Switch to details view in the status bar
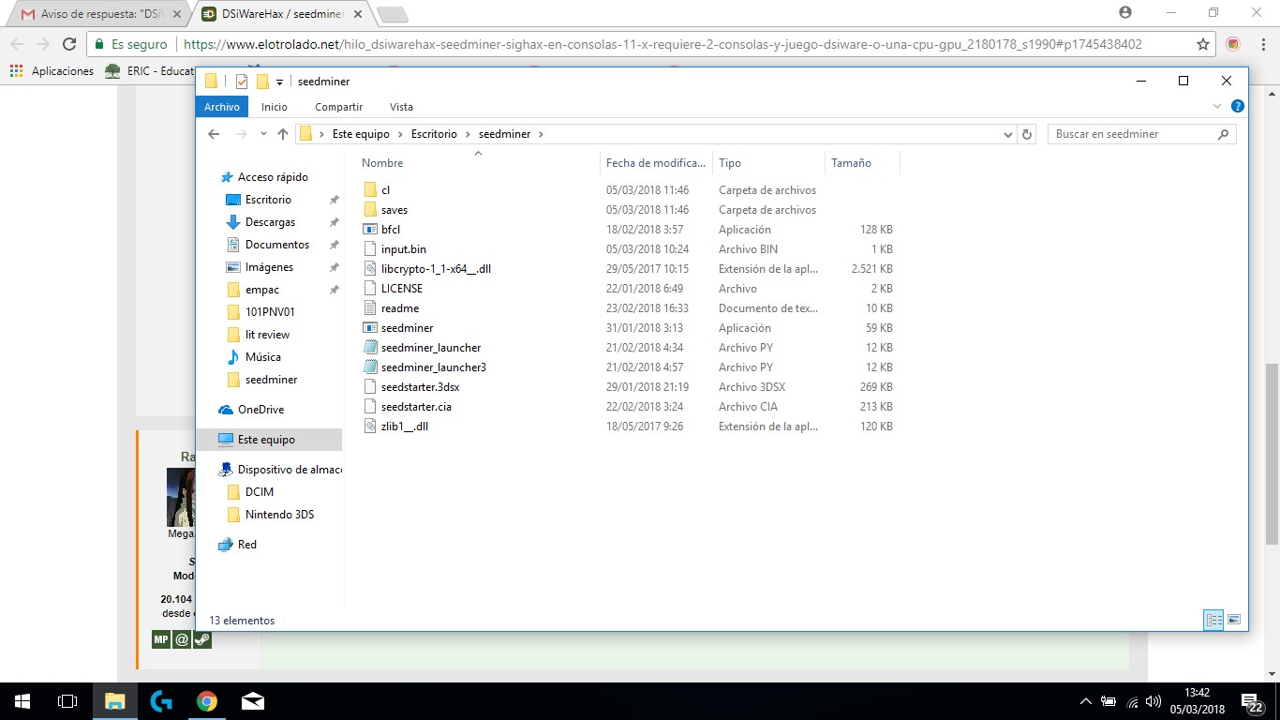The width and height of the screenshot is (1280, 720). 1213,620
